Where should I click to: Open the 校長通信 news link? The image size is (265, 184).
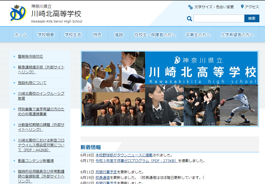click(103, 178)
